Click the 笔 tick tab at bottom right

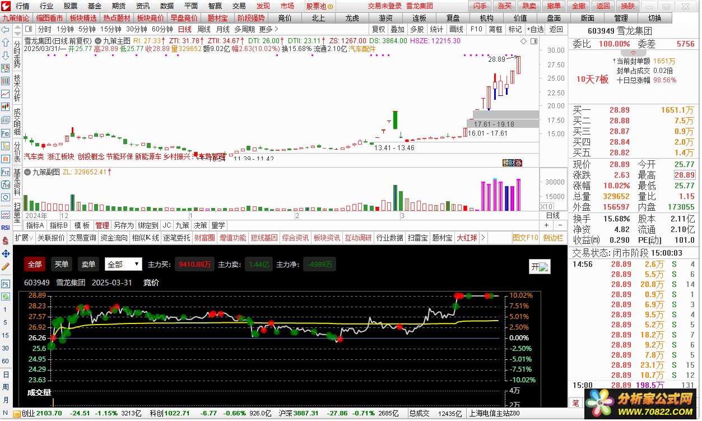575,403
